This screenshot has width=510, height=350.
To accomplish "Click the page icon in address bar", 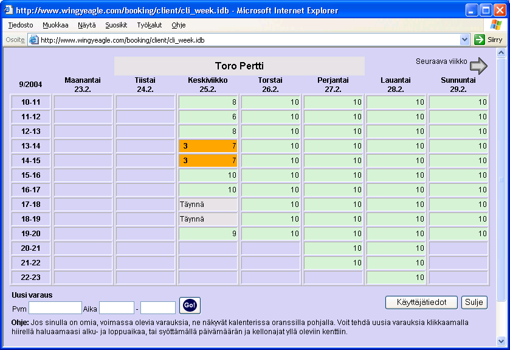I will (34, 40).
